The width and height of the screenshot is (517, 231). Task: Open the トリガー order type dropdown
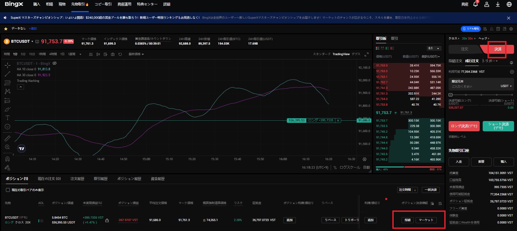tap(490, 61)
